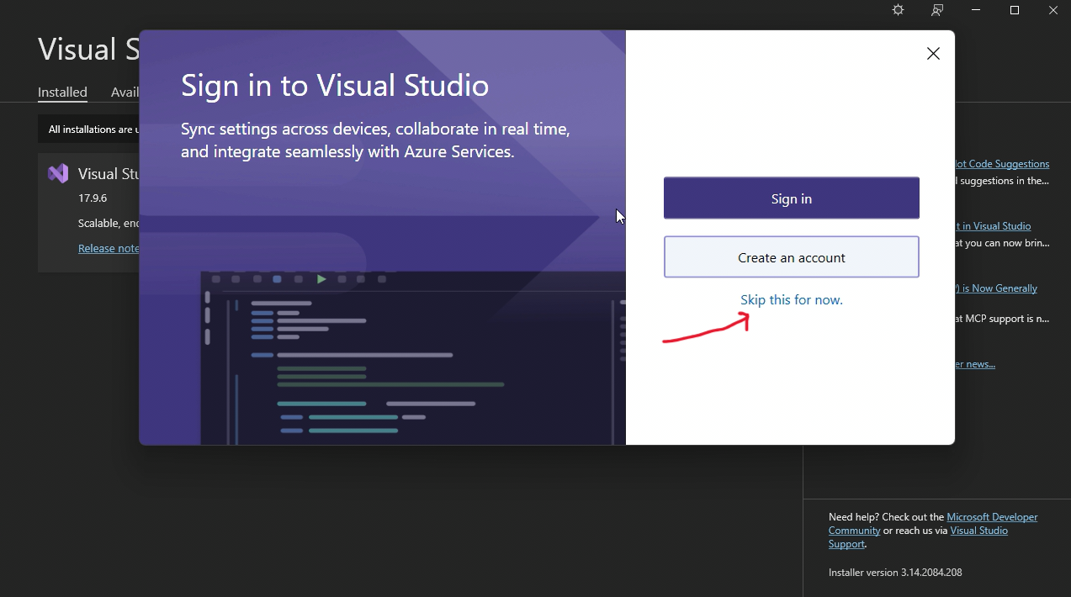Open the news link ending 'in Visual Studio'
The width and height of the screenshot is (1071, 597).
[x=993, y=226]
